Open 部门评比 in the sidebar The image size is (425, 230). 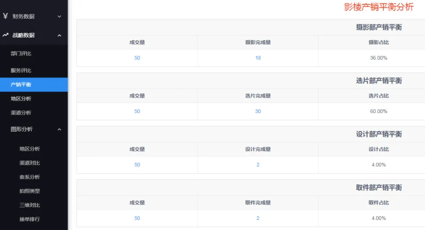click(x=21, y=53)
